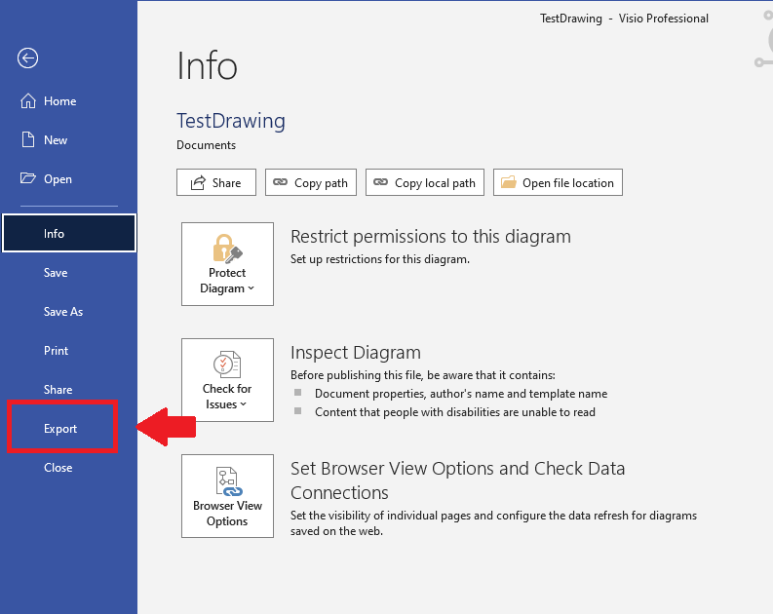
Task: Click the Documents location text
Action: coord(206,145)
